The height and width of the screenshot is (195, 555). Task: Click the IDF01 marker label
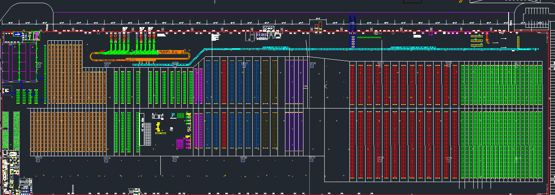coord(39,63)
